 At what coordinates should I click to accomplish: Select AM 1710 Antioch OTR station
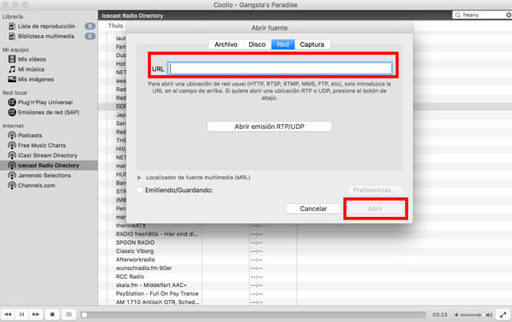[157, 302]
